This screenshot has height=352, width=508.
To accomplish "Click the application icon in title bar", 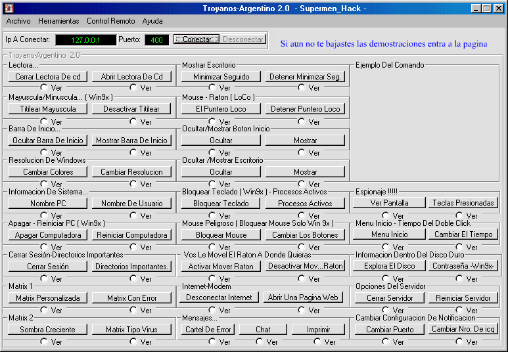I will [8, 9].
